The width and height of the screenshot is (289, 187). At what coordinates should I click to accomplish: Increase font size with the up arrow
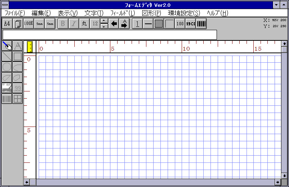pyautogui.click(x=104, y=21)
